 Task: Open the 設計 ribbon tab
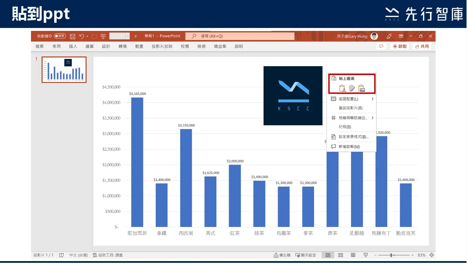click(x=106, y=46)
